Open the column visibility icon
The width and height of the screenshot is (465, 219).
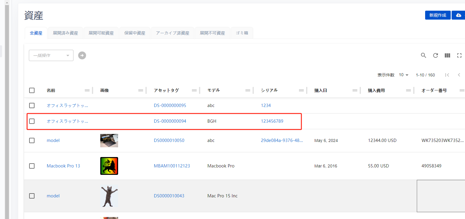click(x=447, y=55)
